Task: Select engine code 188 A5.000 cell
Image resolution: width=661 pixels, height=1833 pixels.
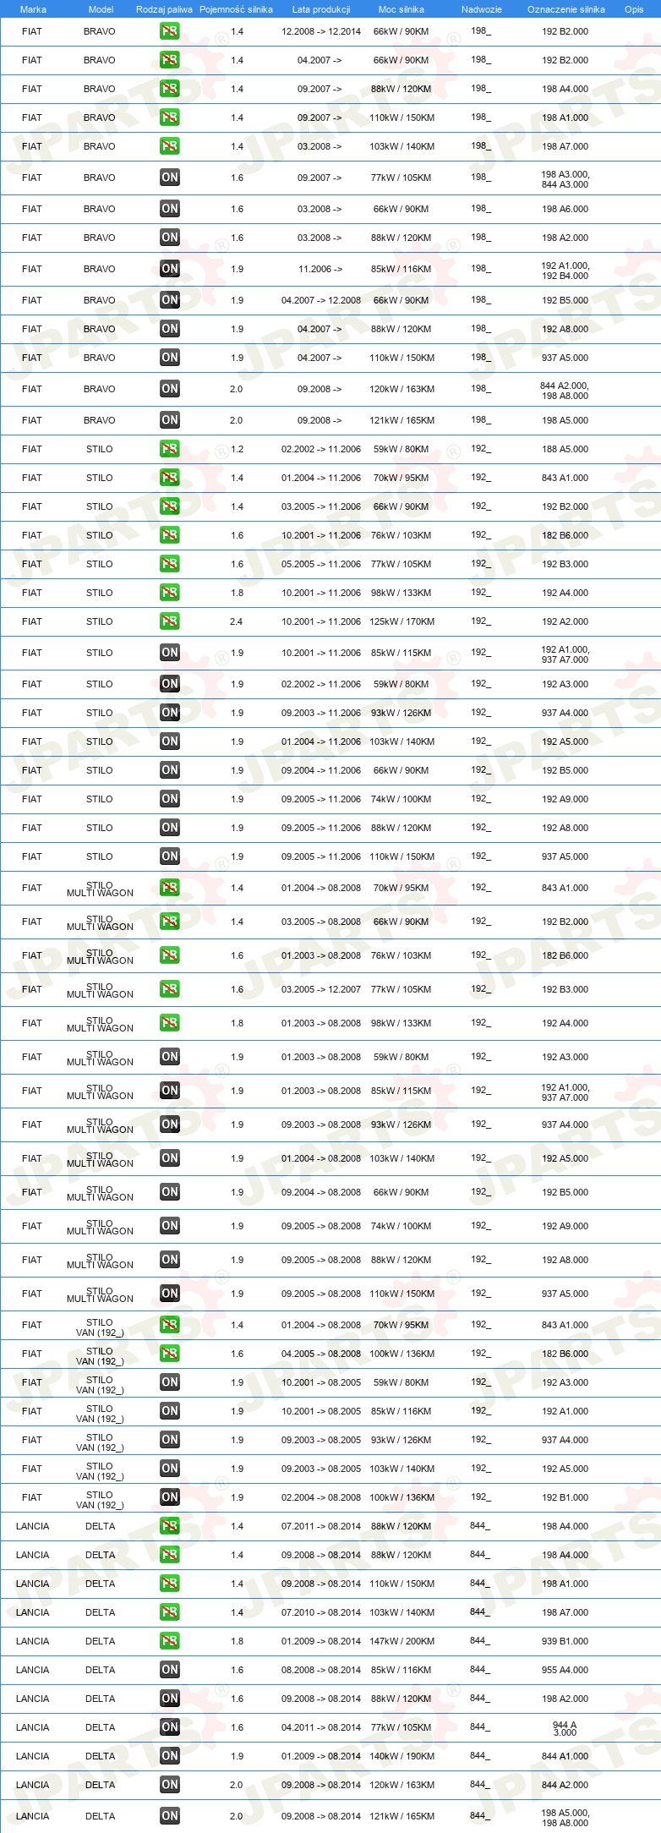Action: click(x=565, y=449)
